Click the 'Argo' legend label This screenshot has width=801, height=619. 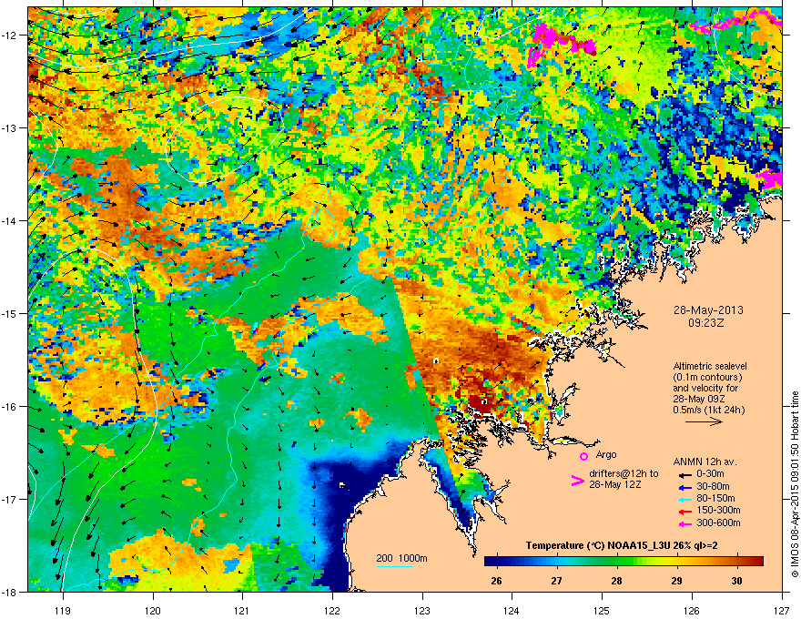pyautogui.click(x=606, y=454)
